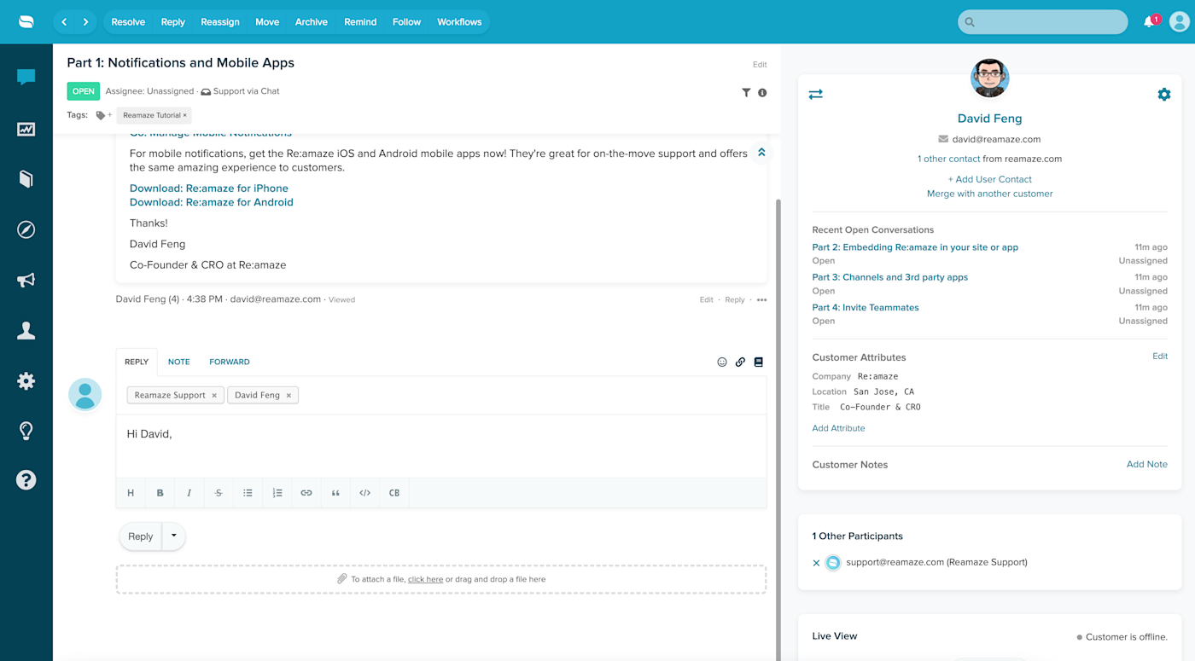This screenshot has width=1195, height=661.
Task: Focus the top search field
Action: point(1043,22)
